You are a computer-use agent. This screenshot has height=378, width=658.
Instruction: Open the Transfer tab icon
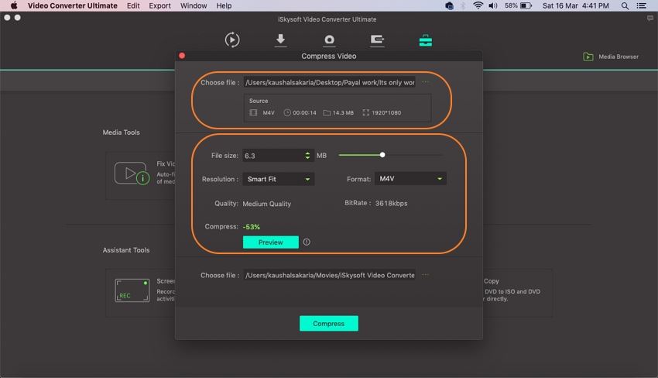coord(377,40)
